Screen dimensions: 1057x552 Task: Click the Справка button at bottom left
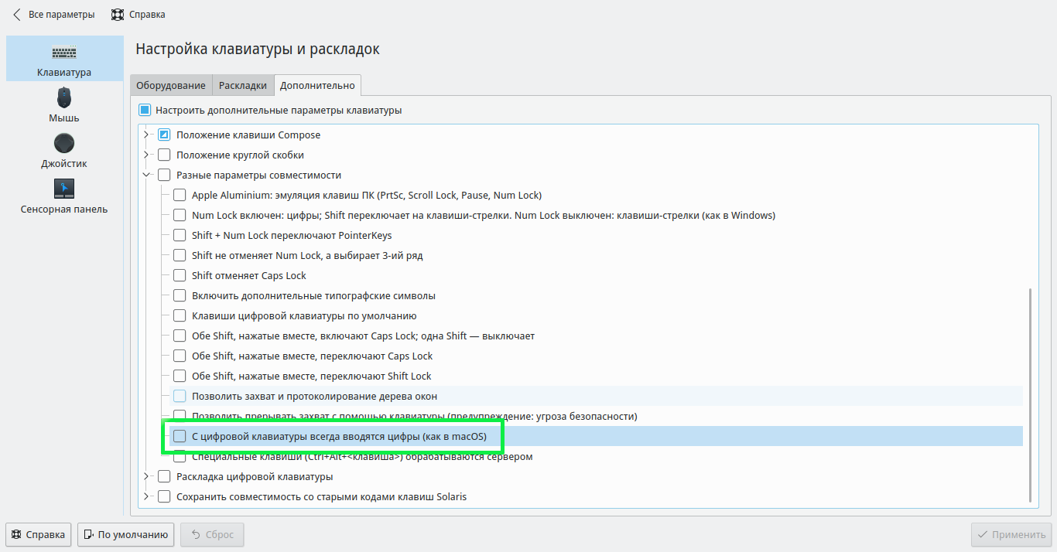coord(39,534)
